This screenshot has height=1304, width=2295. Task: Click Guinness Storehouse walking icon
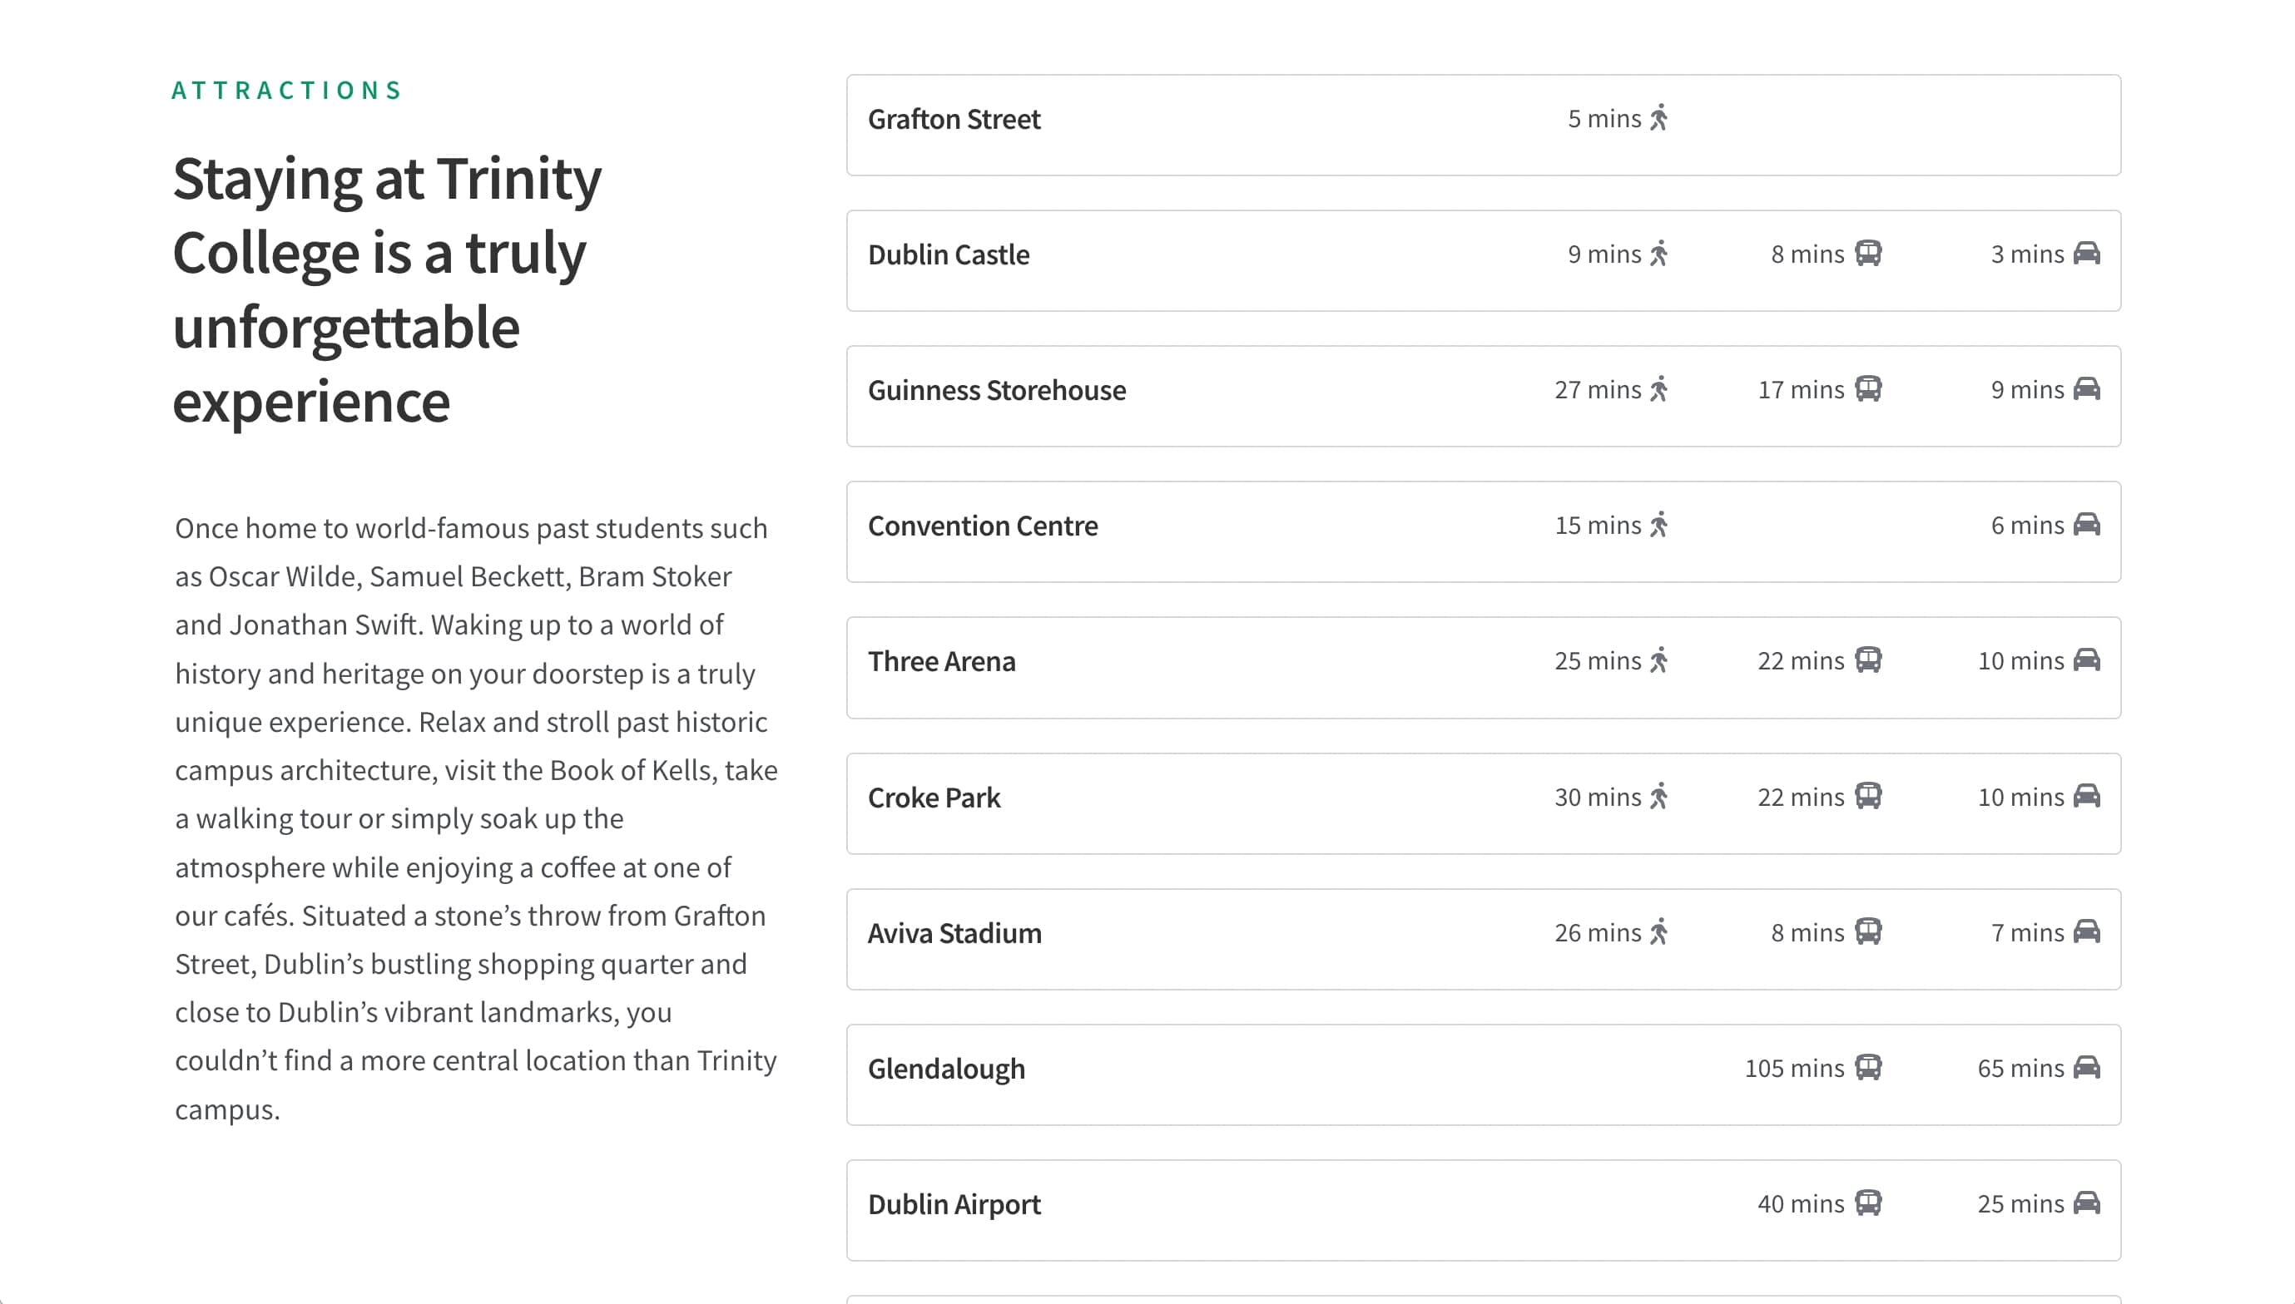tap(1658, 389)
